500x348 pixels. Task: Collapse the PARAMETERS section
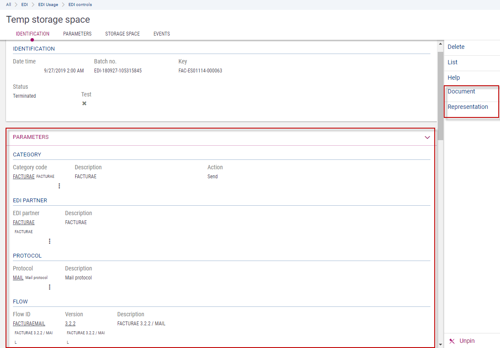click(427, 138)
